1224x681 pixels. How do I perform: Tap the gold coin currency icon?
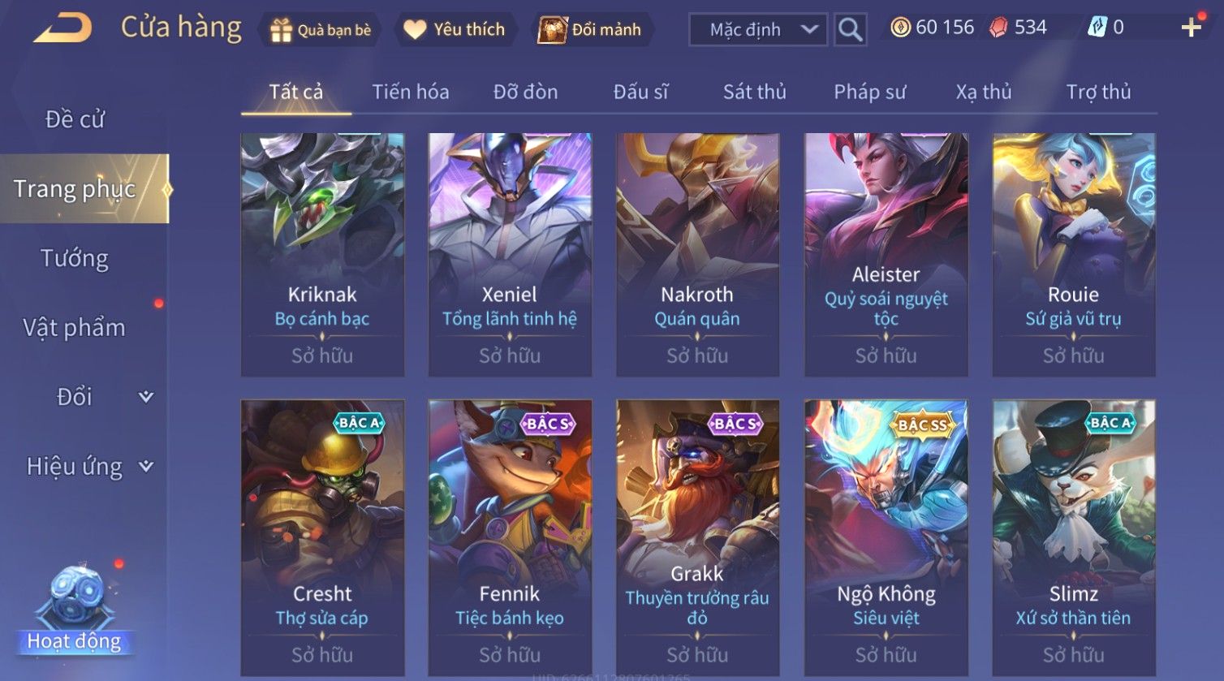tap(900, 28)
